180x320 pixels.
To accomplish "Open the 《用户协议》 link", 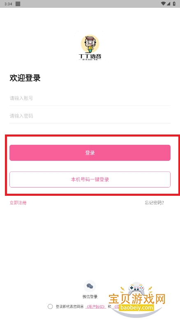I will point(96,306).
